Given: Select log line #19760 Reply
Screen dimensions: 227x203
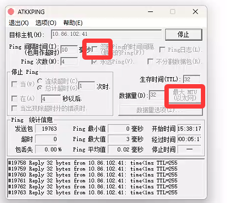Looking at the screenshot, I should [x=93, y=175].
